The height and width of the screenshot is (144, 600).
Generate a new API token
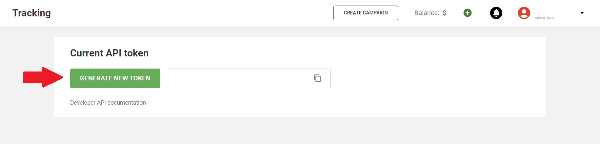(115, 78)
